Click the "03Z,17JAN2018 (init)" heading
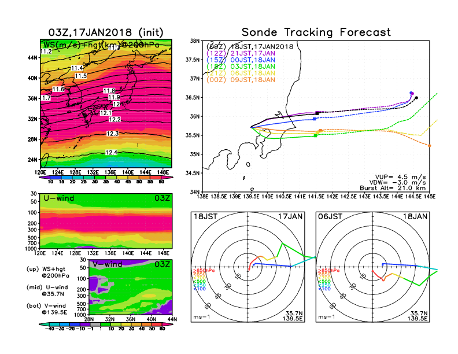 tap(106, 32)
